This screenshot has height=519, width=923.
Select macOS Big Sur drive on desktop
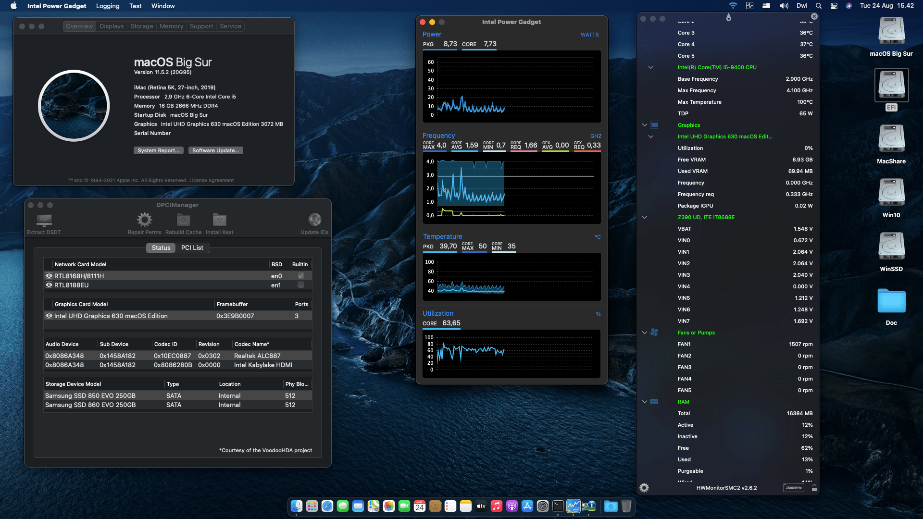tap(891, 31)
